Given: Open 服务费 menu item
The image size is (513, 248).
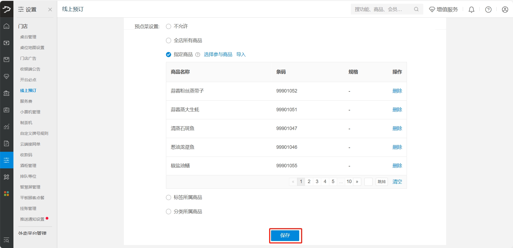Looking at the screenshot, I should tap(26, 101).
